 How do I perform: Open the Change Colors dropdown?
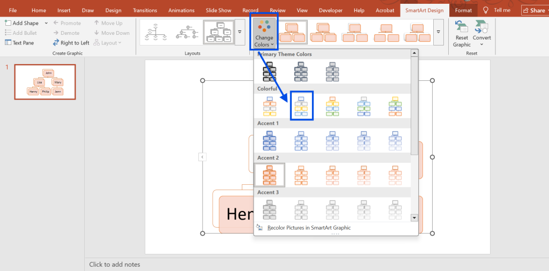(264, 33)
